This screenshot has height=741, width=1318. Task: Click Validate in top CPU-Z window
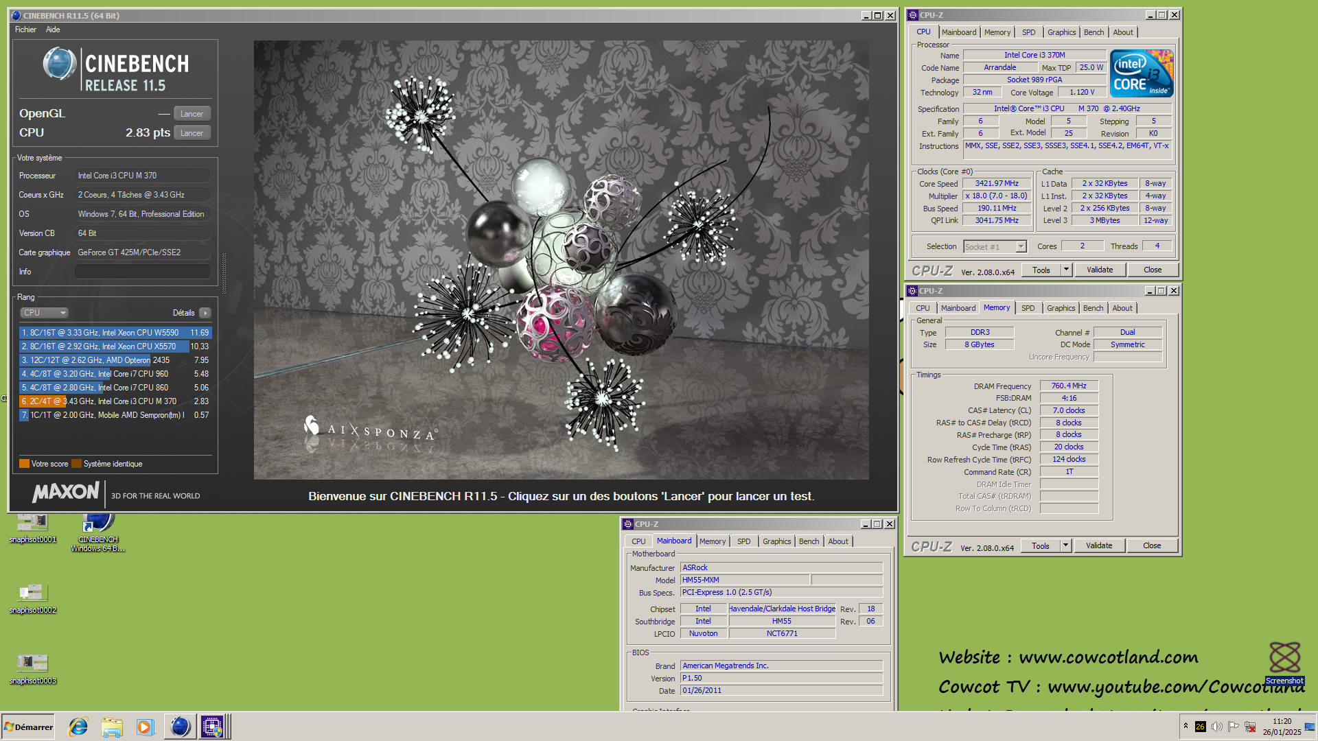coord(1100,270)
